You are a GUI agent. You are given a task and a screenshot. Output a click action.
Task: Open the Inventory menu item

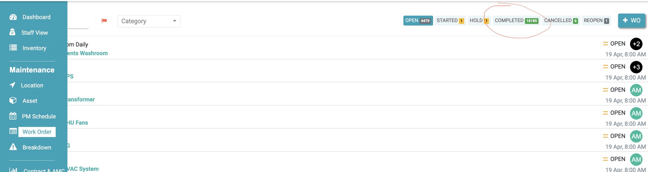coord(34,48)
